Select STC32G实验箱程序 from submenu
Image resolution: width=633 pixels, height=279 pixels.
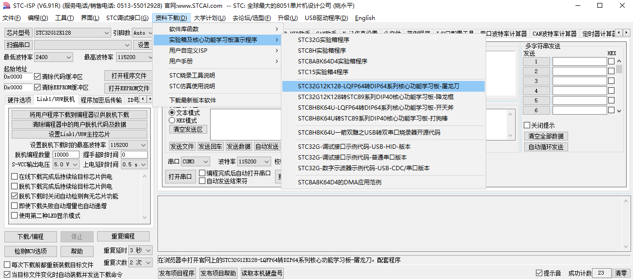(383, 40)
